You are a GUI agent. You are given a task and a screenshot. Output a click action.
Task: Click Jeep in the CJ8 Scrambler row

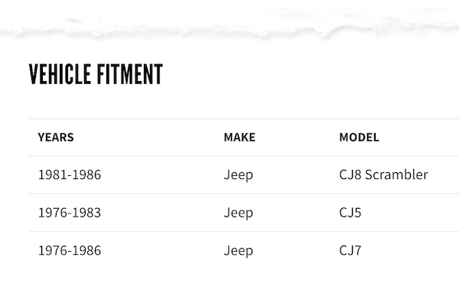coord(238,175)
